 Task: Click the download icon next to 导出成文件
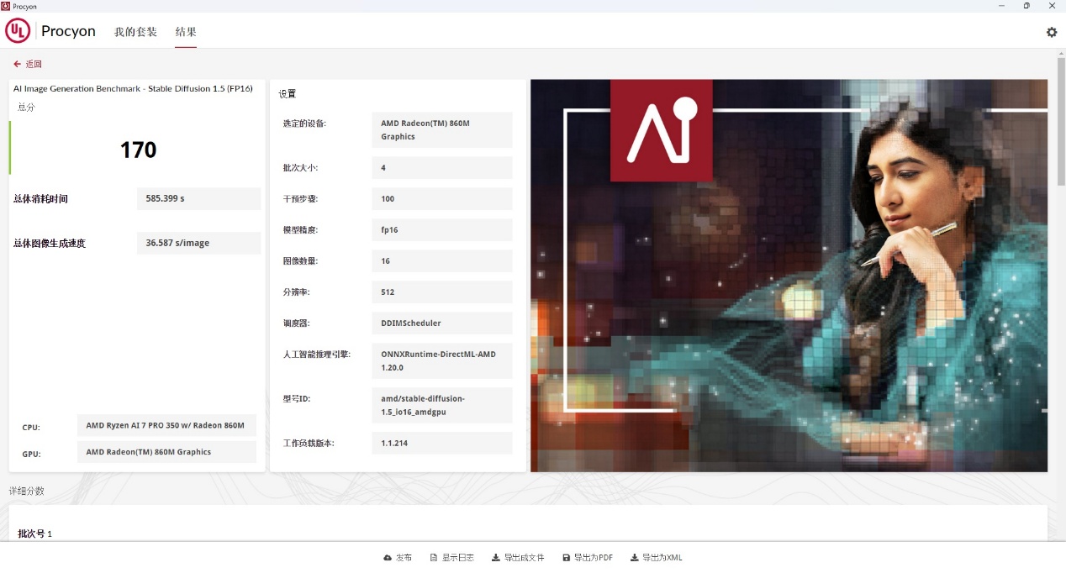[x=495, y=557]
